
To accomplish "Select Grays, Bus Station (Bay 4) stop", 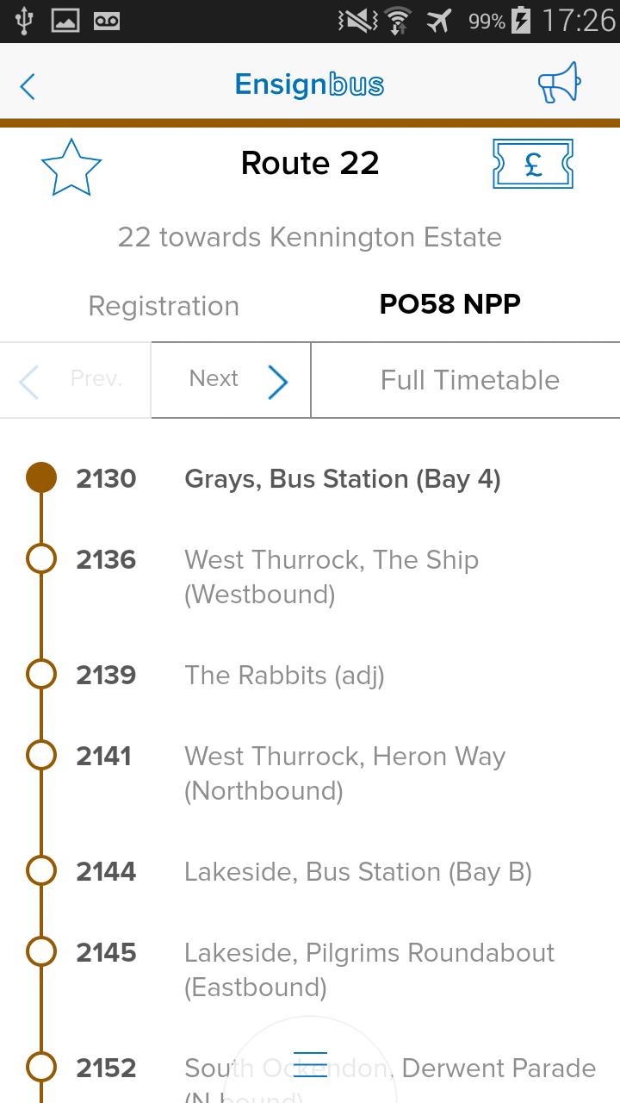I will pos(342,479).
